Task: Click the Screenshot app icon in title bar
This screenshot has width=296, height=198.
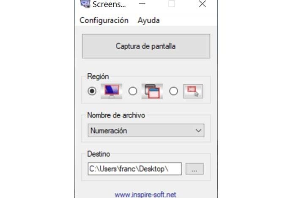Action: click(85, 4)
